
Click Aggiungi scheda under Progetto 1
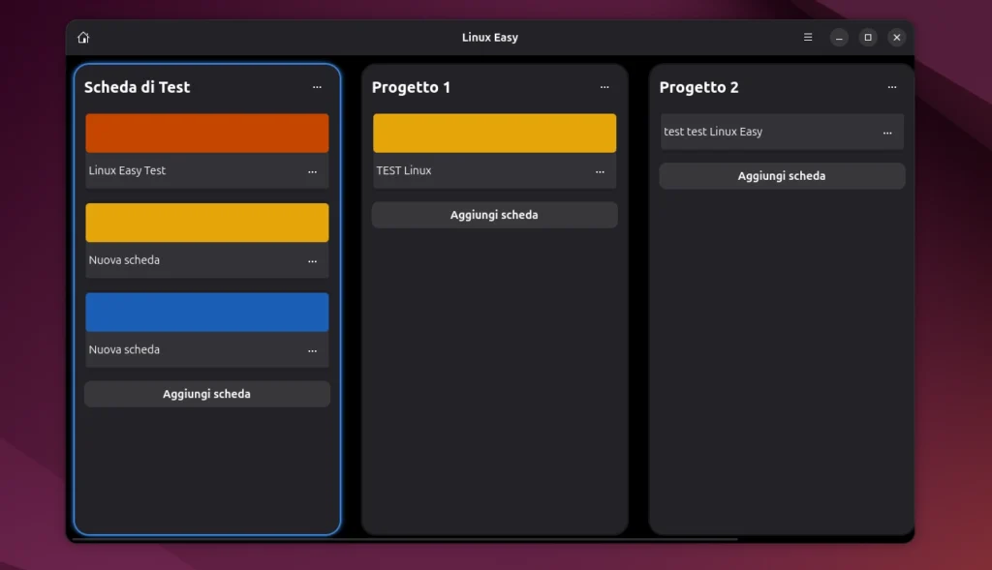[x=494, y=214]
